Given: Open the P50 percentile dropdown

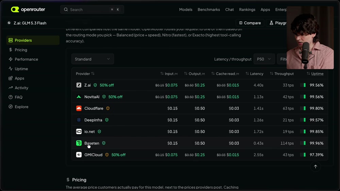Looking at the screenshot, I should point(264,59).
